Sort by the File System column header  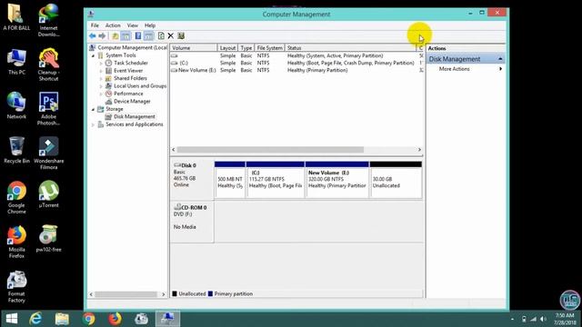point(270,48)
